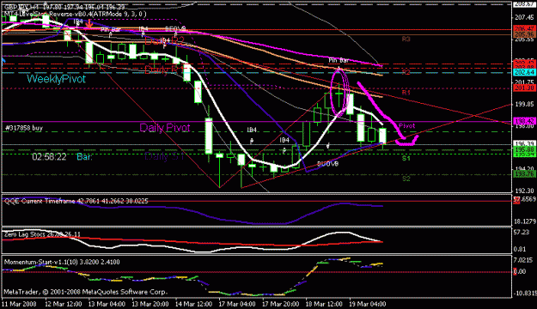537x309 pixels.
Task: Click the dark green 193.76 price tag
Action: click(x=524, y=174)
